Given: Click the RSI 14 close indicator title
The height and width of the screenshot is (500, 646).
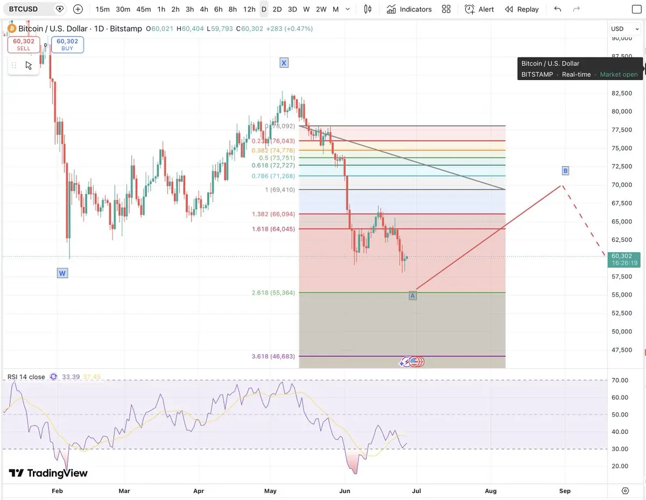Looking at the screenshot, I should (x=26, y=377).
